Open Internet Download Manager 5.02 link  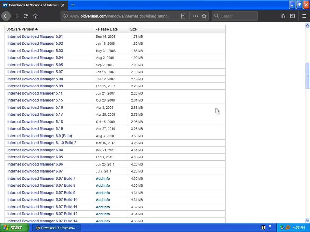click(35, 43)
